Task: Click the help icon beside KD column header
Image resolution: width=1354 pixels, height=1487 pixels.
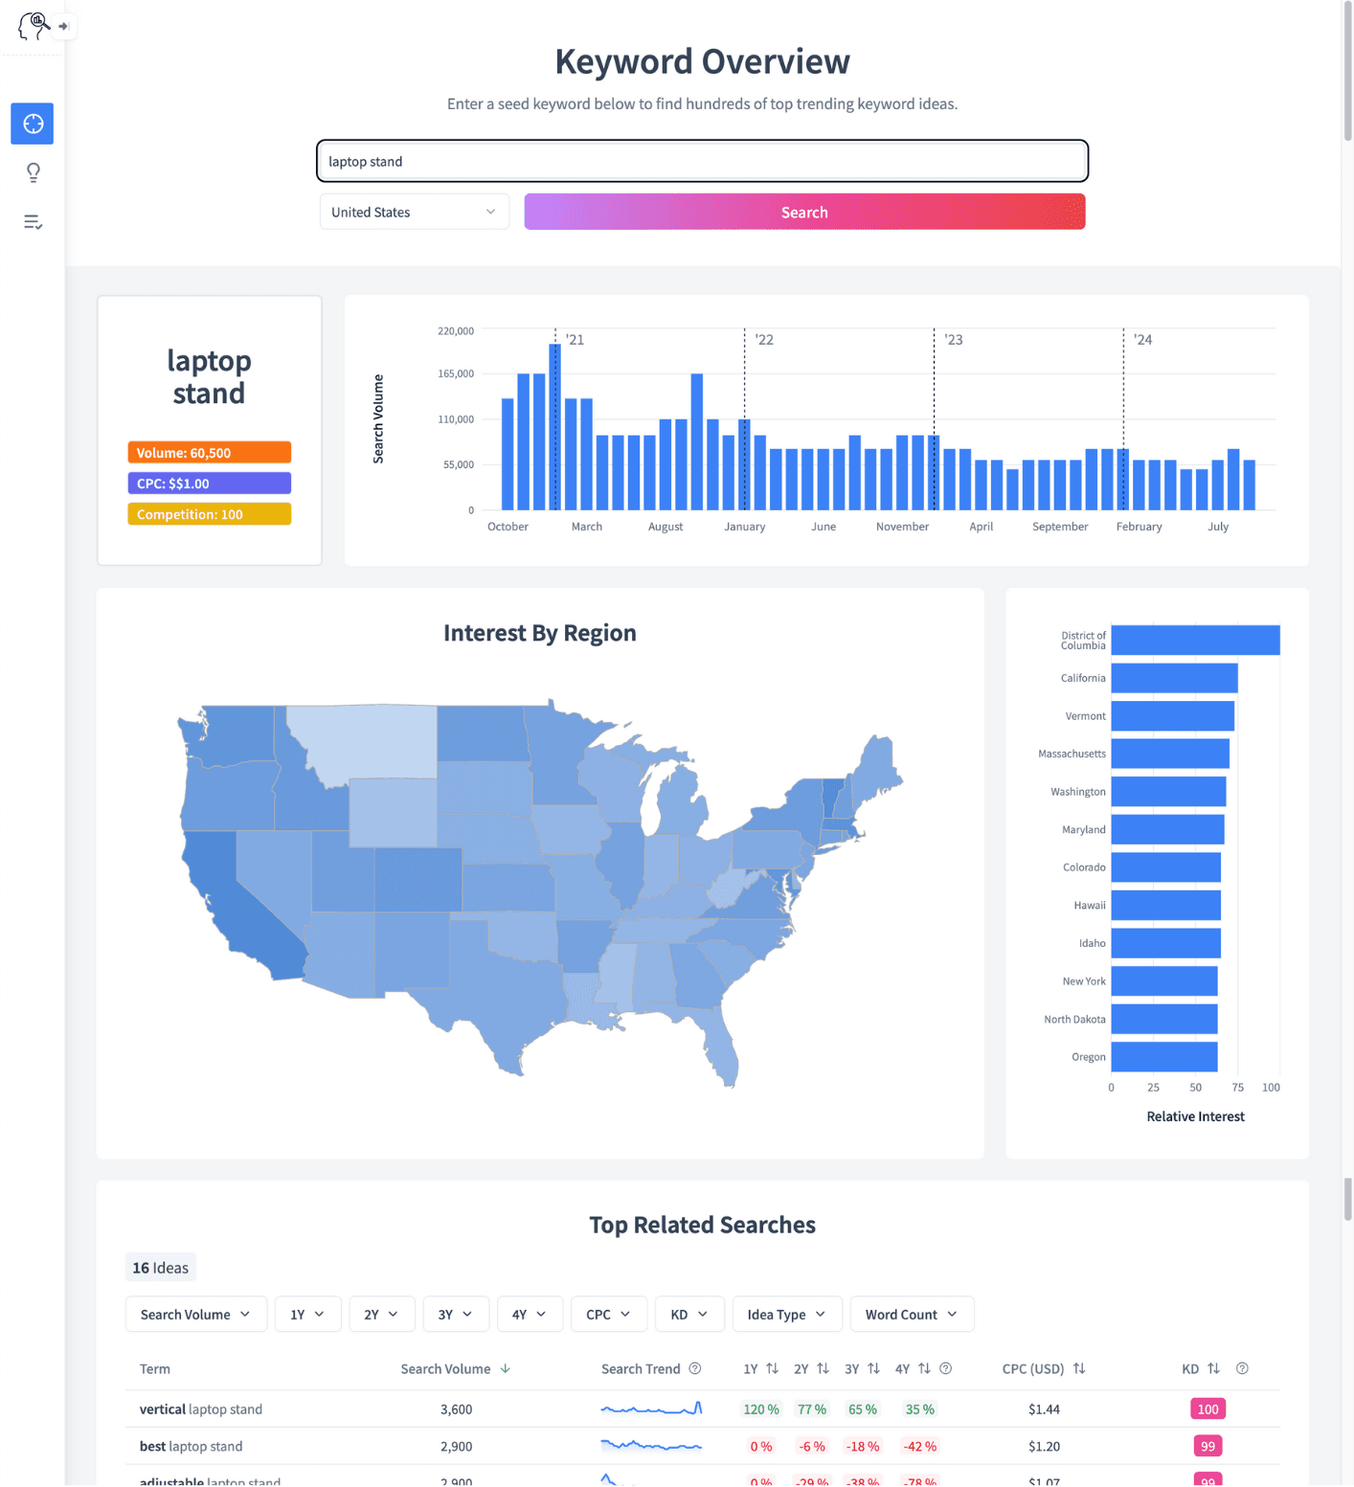Action: click(x=1242, y=1368)
